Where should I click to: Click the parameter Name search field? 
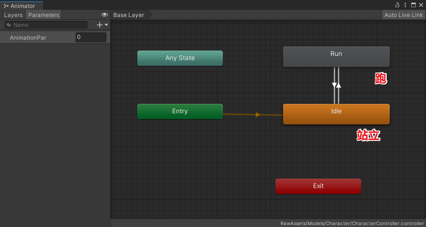pyautogui.click(x=46, y=25)
